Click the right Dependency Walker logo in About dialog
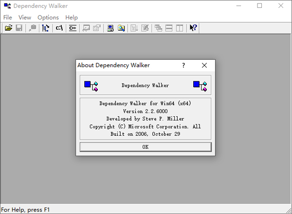Viewport: 292px width, 214px height. pos(200,86)
